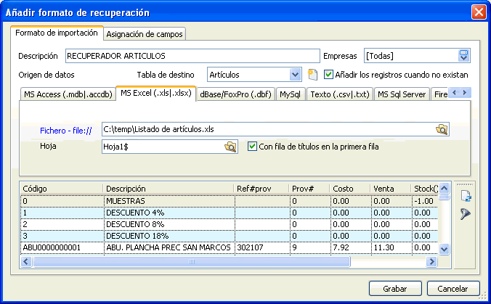Select the DESCUENTO 8% cell
Image resolution: width=491 pixels, height=304 pixels.
(169, 224)
